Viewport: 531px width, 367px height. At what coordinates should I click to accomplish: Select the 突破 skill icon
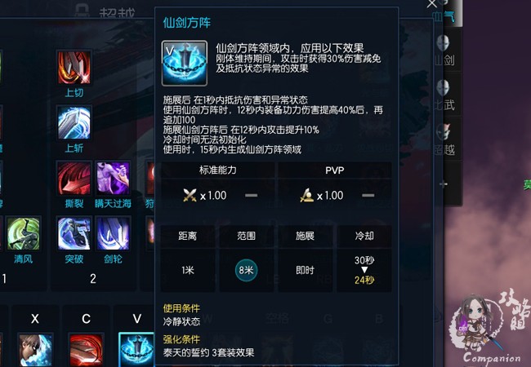pyautogui.click(x=74, y=233)
